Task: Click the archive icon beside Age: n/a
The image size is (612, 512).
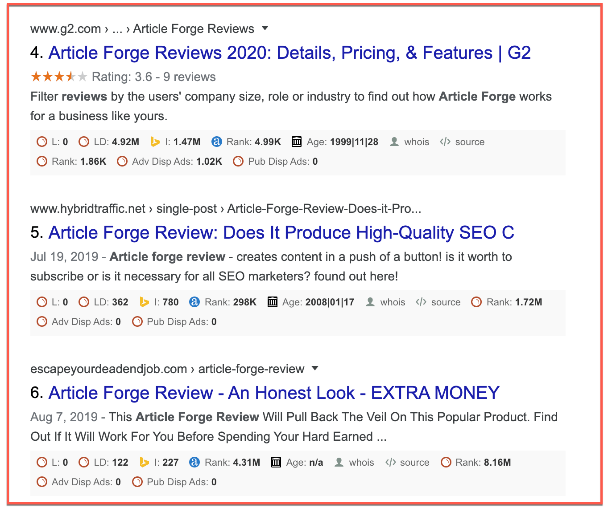Action: [276, 463]
